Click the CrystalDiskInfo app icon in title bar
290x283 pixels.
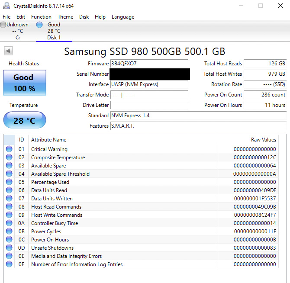point(6,6)
